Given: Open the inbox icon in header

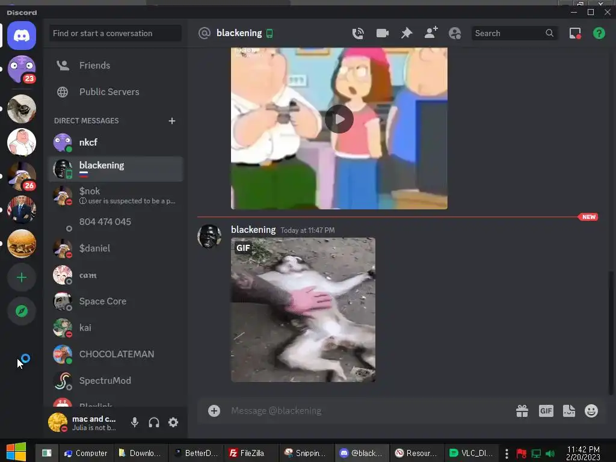Looking at the screenshot, I should (575, 34).
